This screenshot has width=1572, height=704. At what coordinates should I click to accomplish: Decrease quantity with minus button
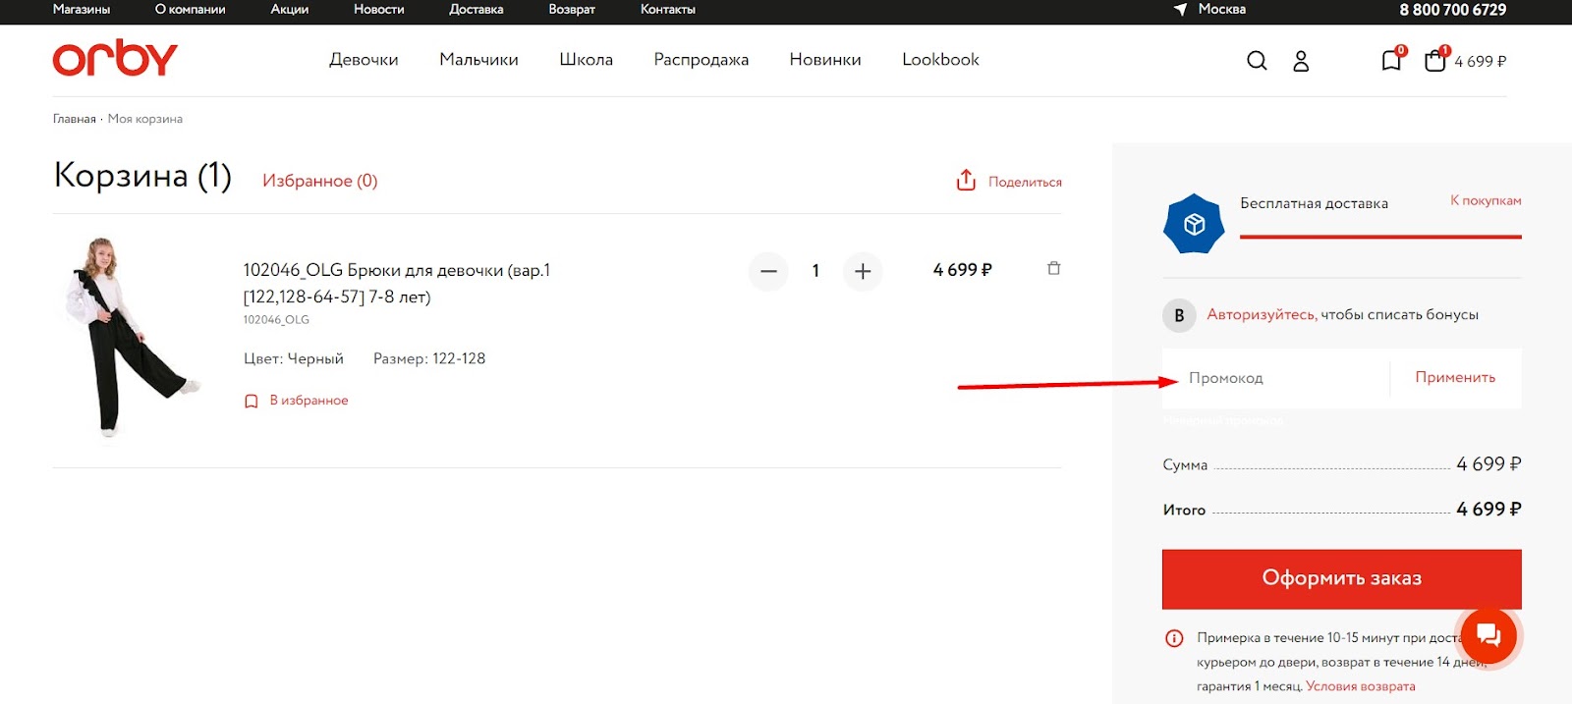(x=768, y=271)
